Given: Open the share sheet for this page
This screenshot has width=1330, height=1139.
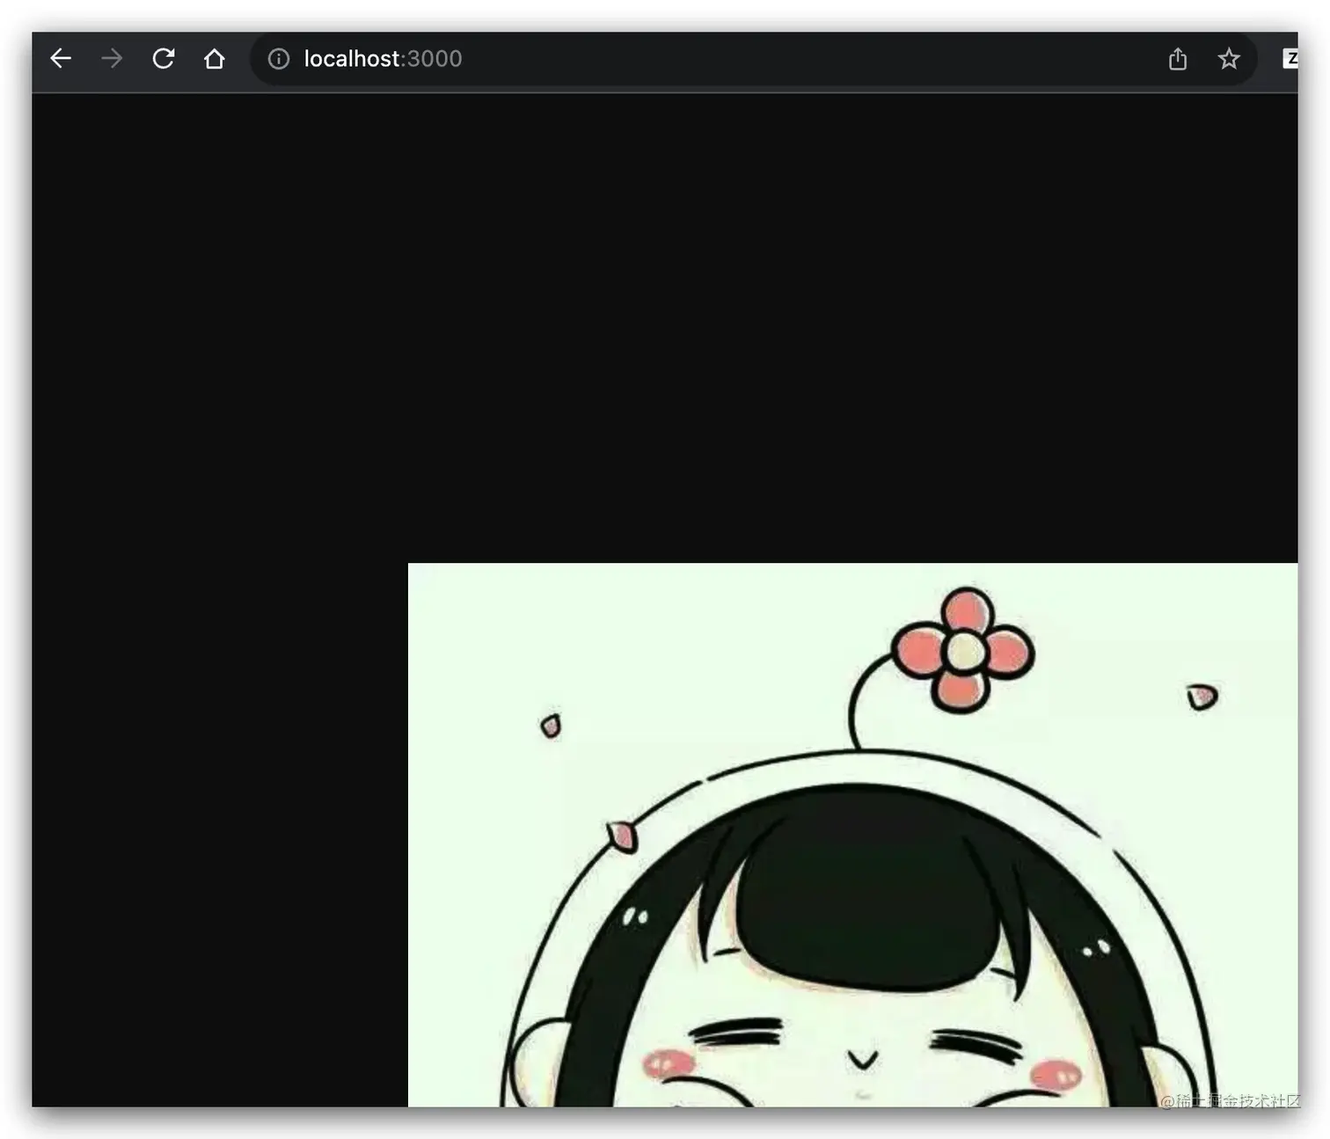Looking at the screenshot, I should pyautogui.click(x=1177, y=58).
